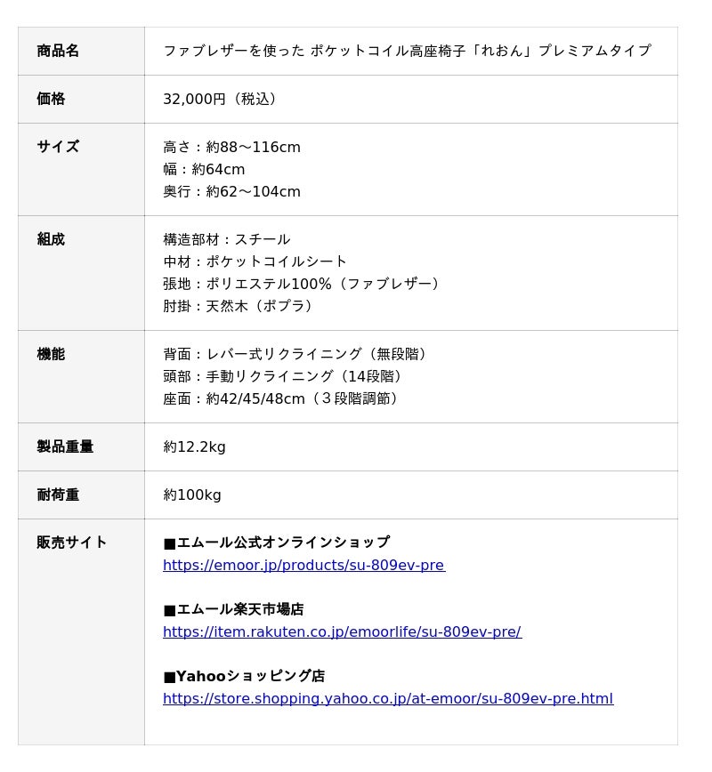Click the 販売サイト row header
Viewport: 712px width, 772px height.
tap(72, 543)
